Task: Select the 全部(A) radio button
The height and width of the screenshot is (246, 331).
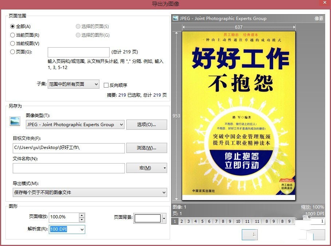Action: [13, 27]
